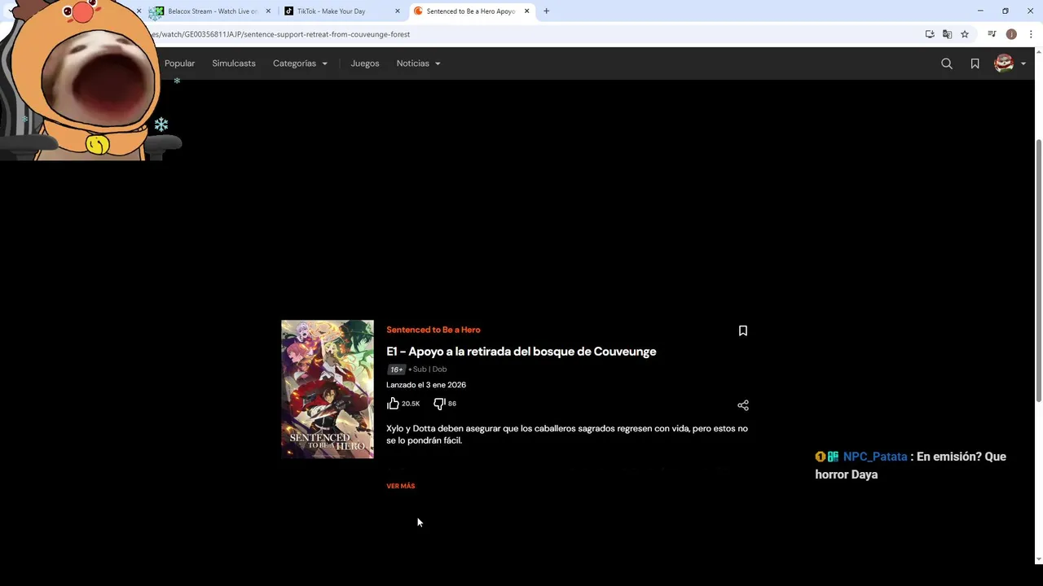Viewport: 1043px width, 586px height.
Task: Open the Sentenced to Be a Hero series link
Action: point(433,330)
